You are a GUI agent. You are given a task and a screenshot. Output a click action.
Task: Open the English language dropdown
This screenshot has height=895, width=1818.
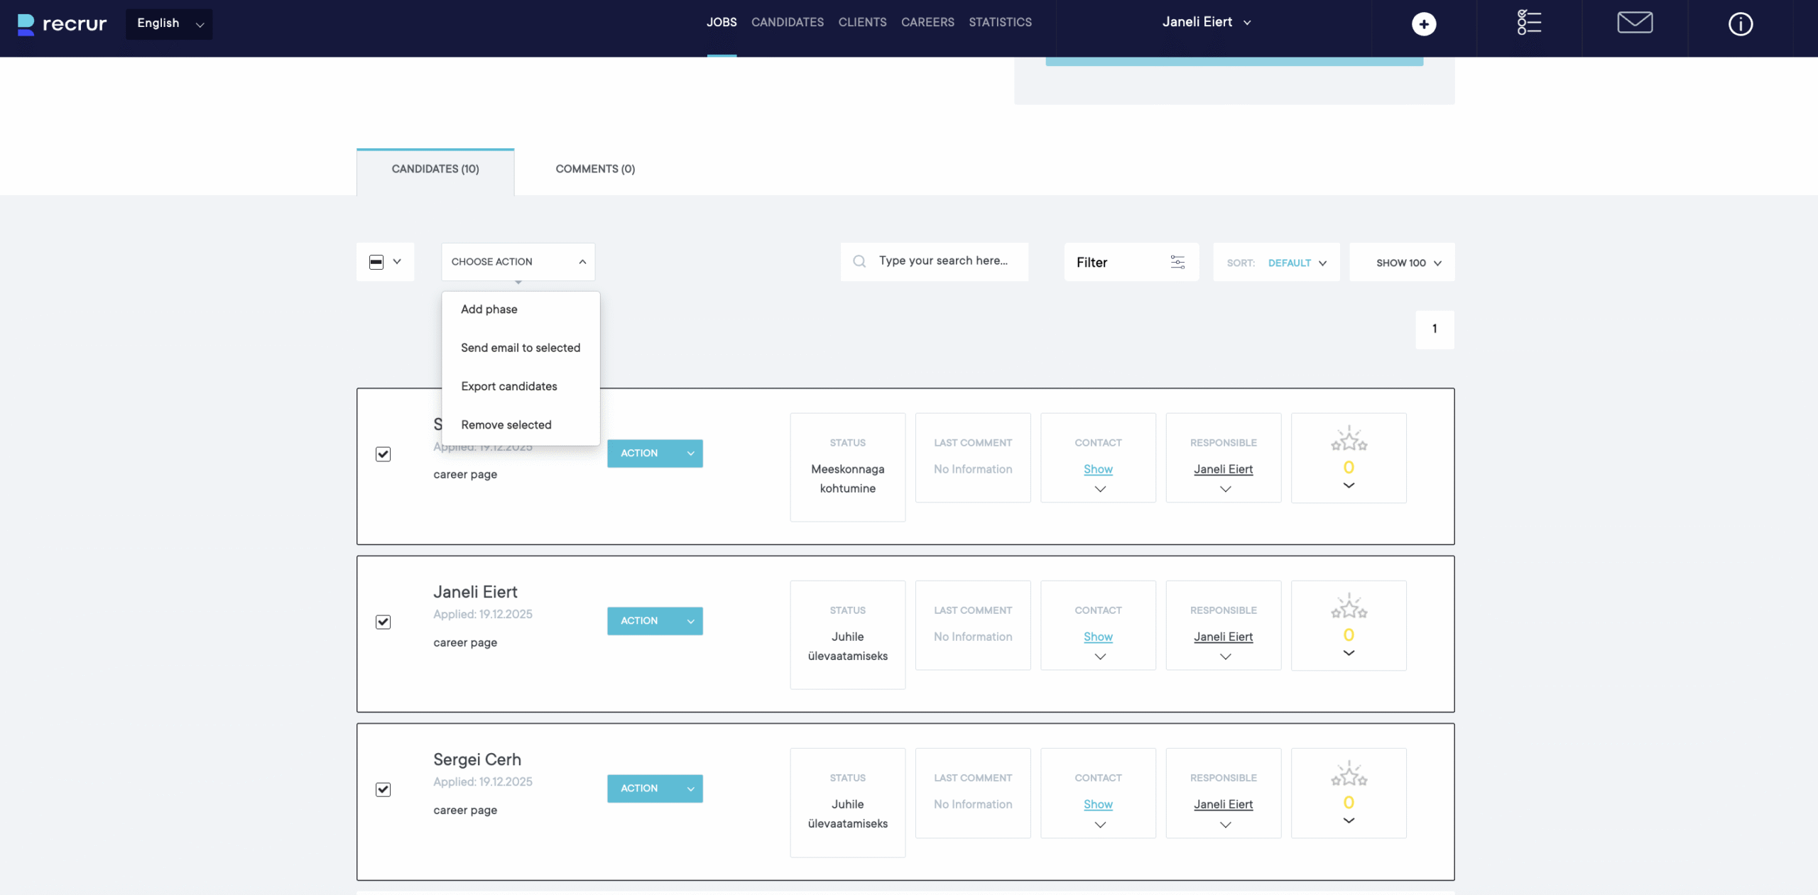coord(169,23)
